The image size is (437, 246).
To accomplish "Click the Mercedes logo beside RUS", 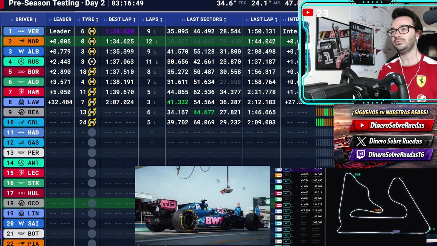I will (21, 61).
